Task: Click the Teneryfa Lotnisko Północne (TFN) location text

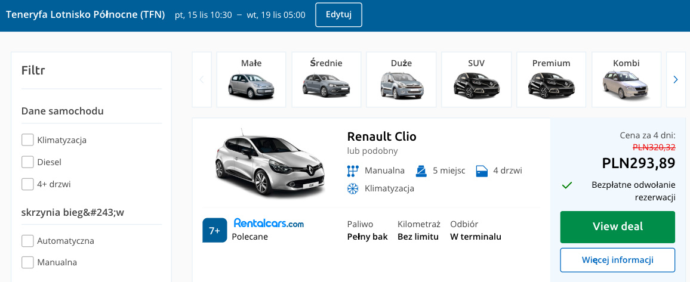Action: (x=85, y=14)
